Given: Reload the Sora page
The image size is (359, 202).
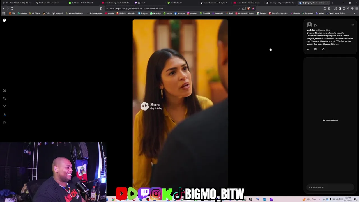Looking at the screenshot, I should pos(12,8).
